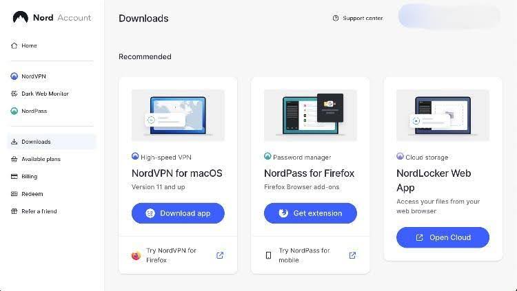
Task: Open Dark Web Monitor sidebar icon
Action: [x=14, y=94]
